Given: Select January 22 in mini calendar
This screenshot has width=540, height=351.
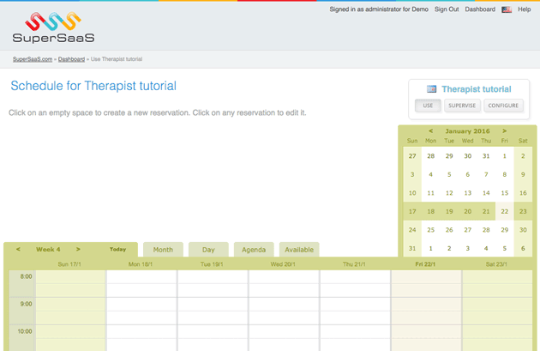Looking at the screenshot, I should click(505, 211).
